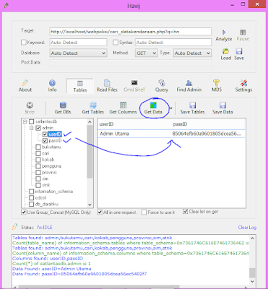This screenshot has height=289, width=268.
Task: Collapse the satlantasdb tree node
Action: pyautogui.click(x=25, y=121)
